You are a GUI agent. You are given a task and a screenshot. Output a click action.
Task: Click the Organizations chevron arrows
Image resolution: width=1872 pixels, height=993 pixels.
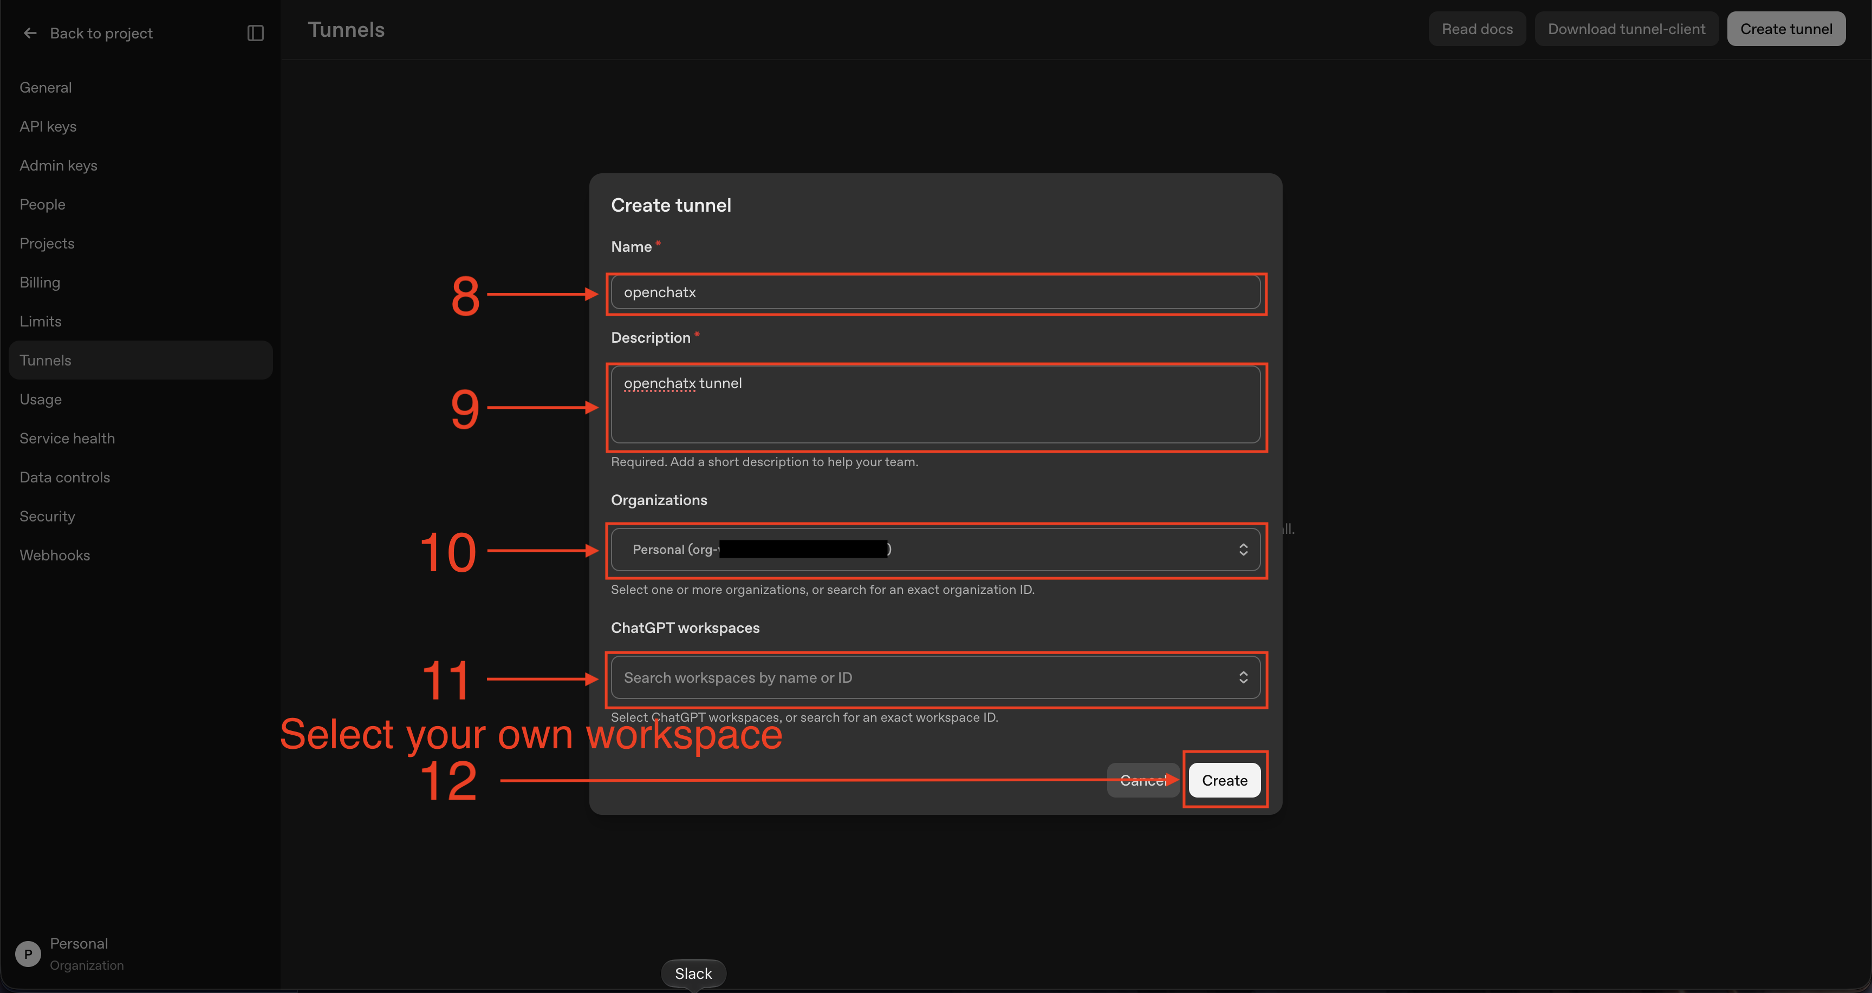pyautogui.click(x=1244, y=549)
